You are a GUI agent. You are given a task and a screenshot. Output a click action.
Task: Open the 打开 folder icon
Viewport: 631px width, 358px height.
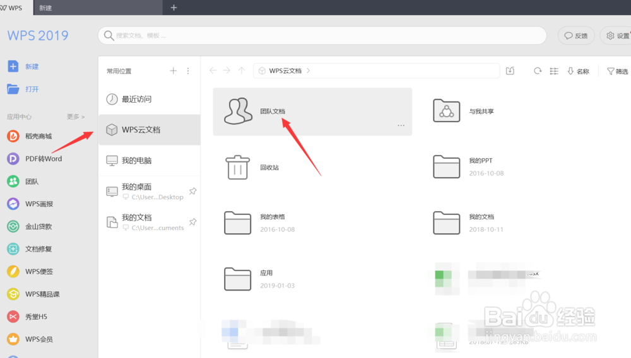[x=13, y=89]
